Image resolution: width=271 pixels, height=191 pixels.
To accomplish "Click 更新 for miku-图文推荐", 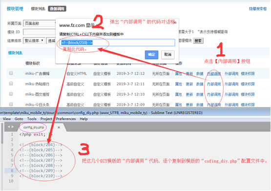I will pos(189,94).
